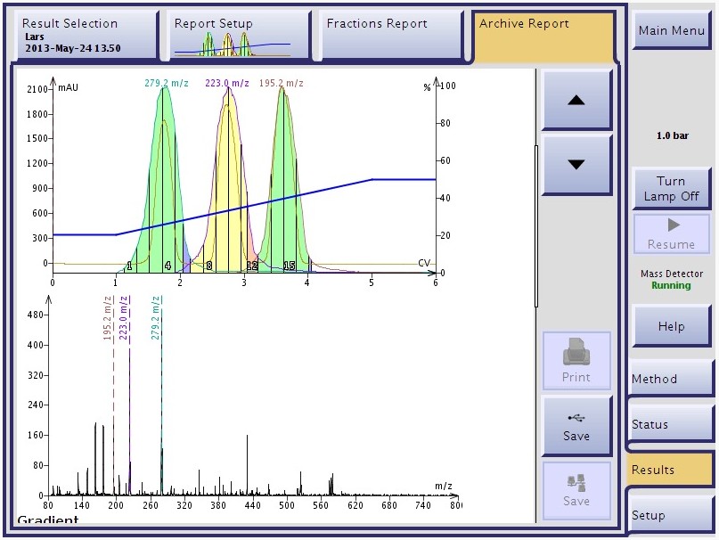Open the Setup section
Viewport: 719px width, 540px height.
tap(670, 515)
